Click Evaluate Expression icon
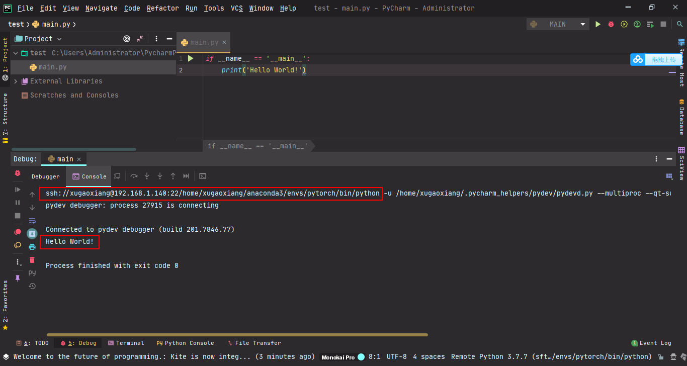The image size is (687, 366). coord(203,176)
